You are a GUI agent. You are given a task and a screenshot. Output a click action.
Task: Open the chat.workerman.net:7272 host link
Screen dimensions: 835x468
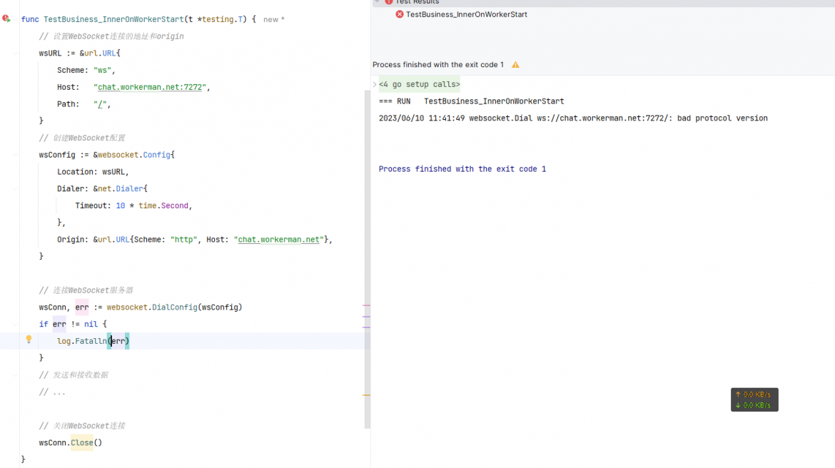pyautogui.click(x=150, y=87)
